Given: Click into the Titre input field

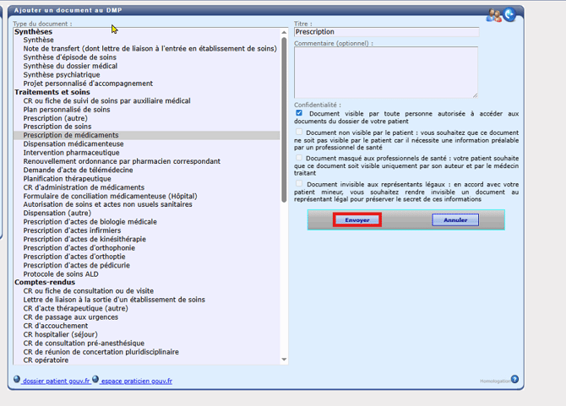Looking at the screenshot, I should (x=385, y=32).
